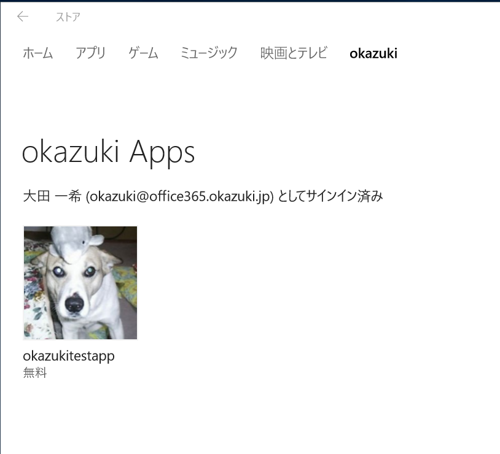Screen dimensions: 500x454
Task: Select the 映画とテレビ tab
Action: 293,53
